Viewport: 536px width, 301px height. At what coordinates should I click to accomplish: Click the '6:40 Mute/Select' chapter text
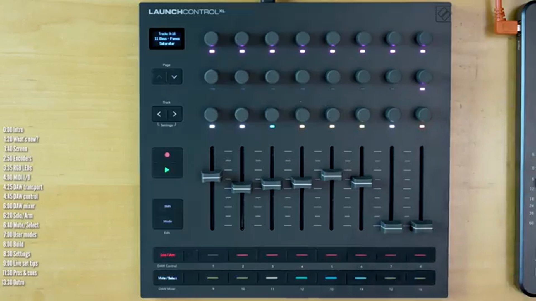pos(21,225)
